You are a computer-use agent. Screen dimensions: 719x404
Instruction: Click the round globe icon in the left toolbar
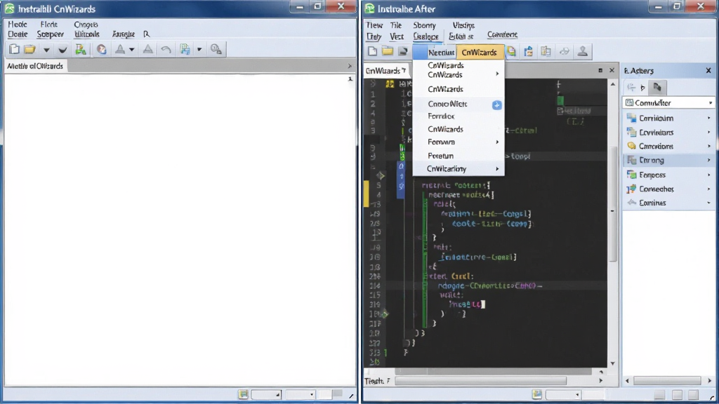[x=101, y=50]
